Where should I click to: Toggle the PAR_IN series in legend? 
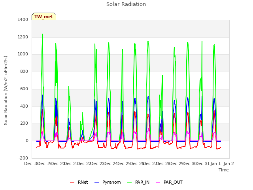pos(138,182)
